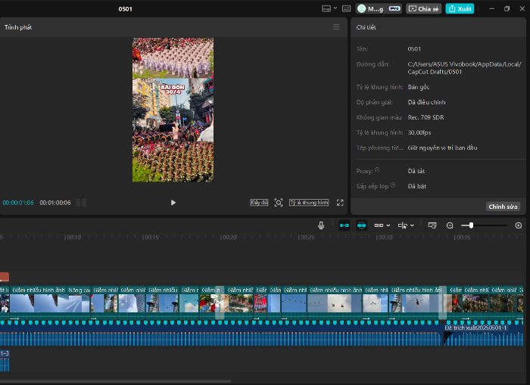
Task: Click the 00:30 mark on timeline ruler
Action: pos(385,238)
